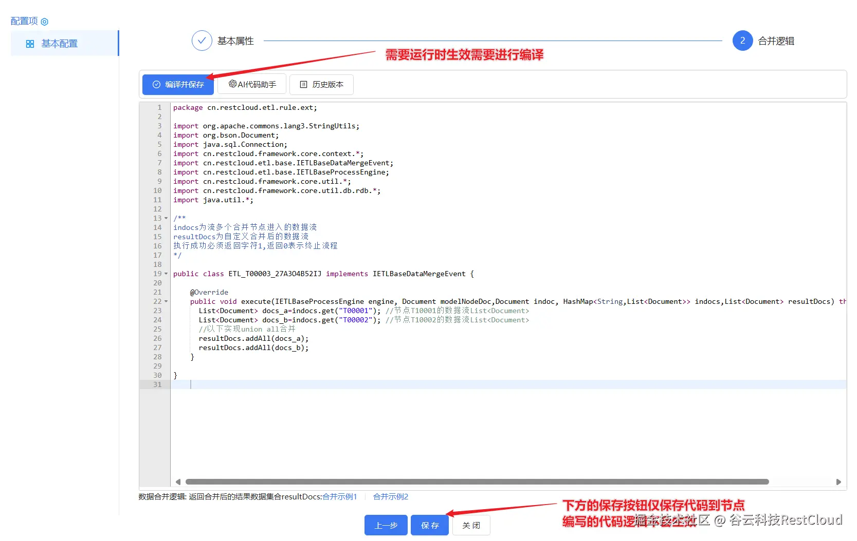Click the settings icon beside 配置项
This screenshot has width=857, height=541.
pos(45,22)
